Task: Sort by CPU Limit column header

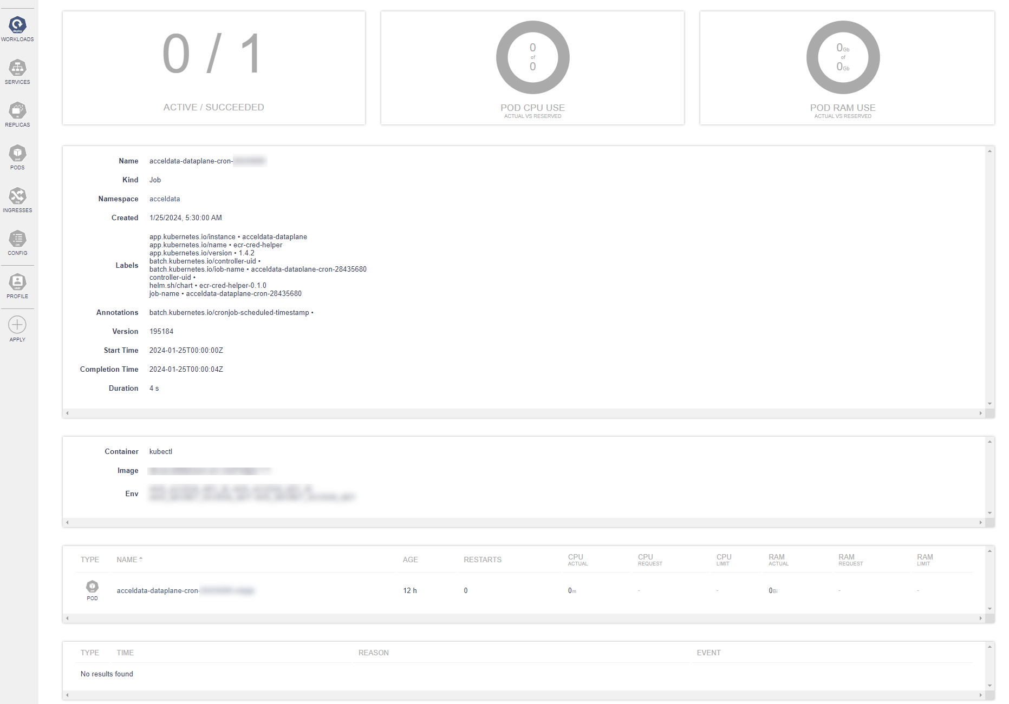Action: click(724, 560)
